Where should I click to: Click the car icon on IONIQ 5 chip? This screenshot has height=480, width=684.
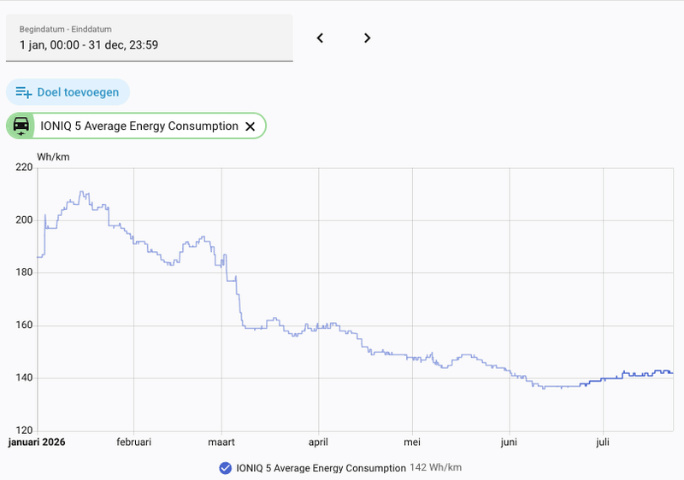point(21,126)
